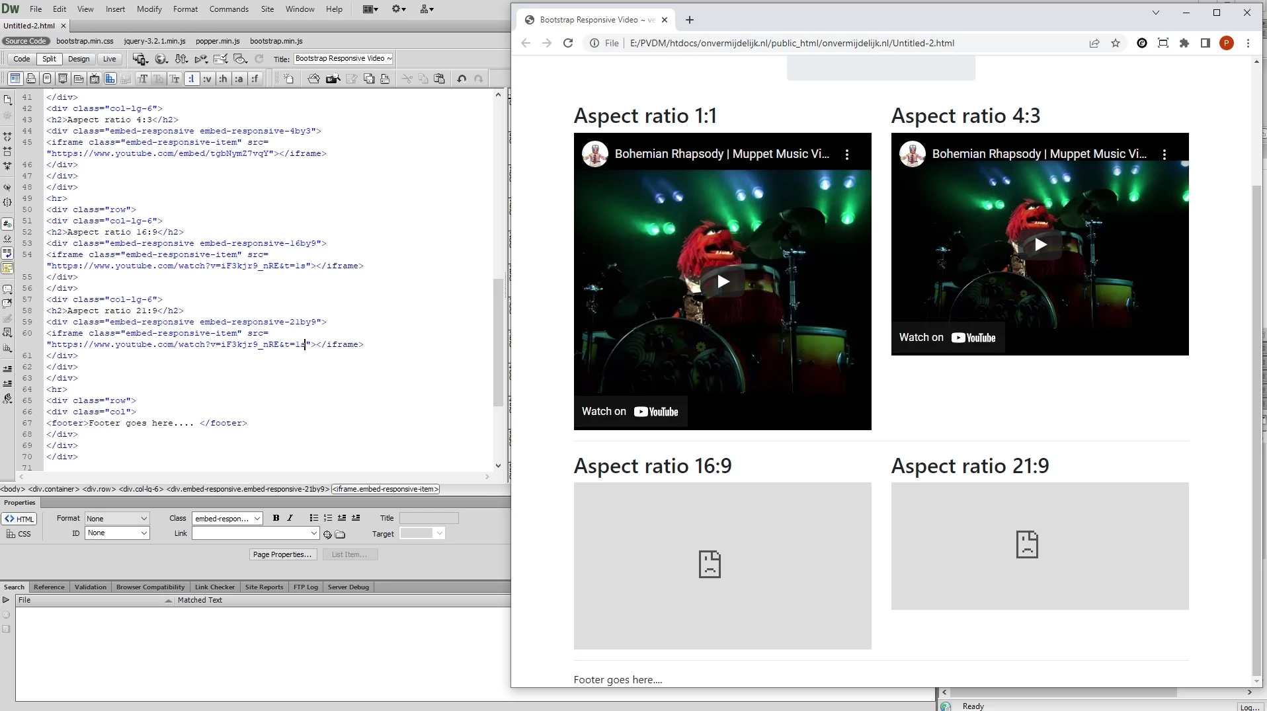This screenshot has width=1267, height=711.
Task: Click the Open folder icon in standard toolbar
Action: 313,79
